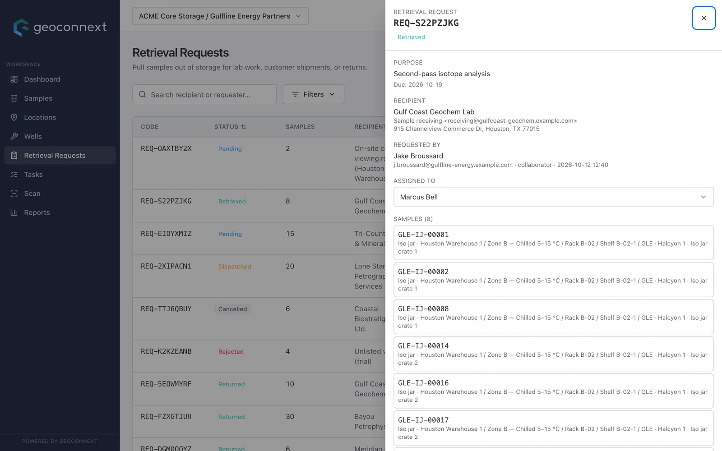Viewport: 722px width, 451px height.
Task: Click the search magnifier icon
Action: [x=143, y=94]
